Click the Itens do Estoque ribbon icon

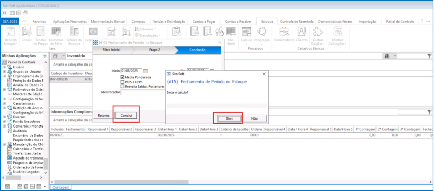[11, 36]
